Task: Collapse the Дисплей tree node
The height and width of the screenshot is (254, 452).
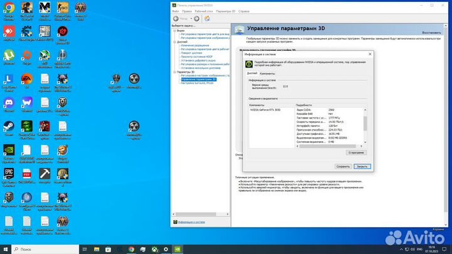Action: pos(175,42)
